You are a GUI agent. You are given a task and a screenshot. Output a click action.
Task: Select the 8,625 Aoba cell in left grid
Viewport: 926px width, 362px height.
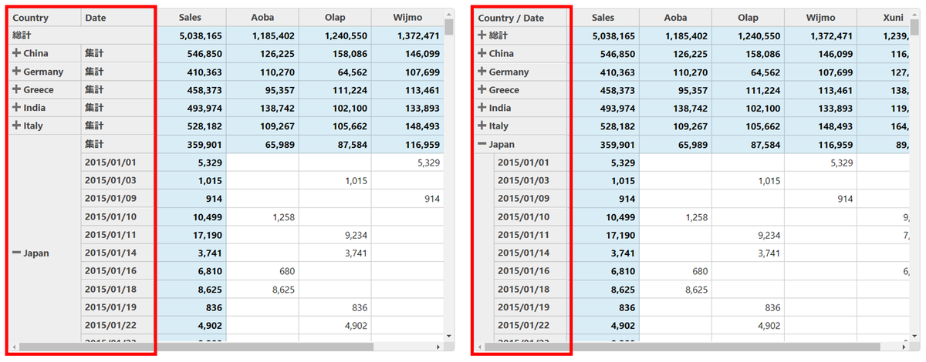tap(263, 290)
